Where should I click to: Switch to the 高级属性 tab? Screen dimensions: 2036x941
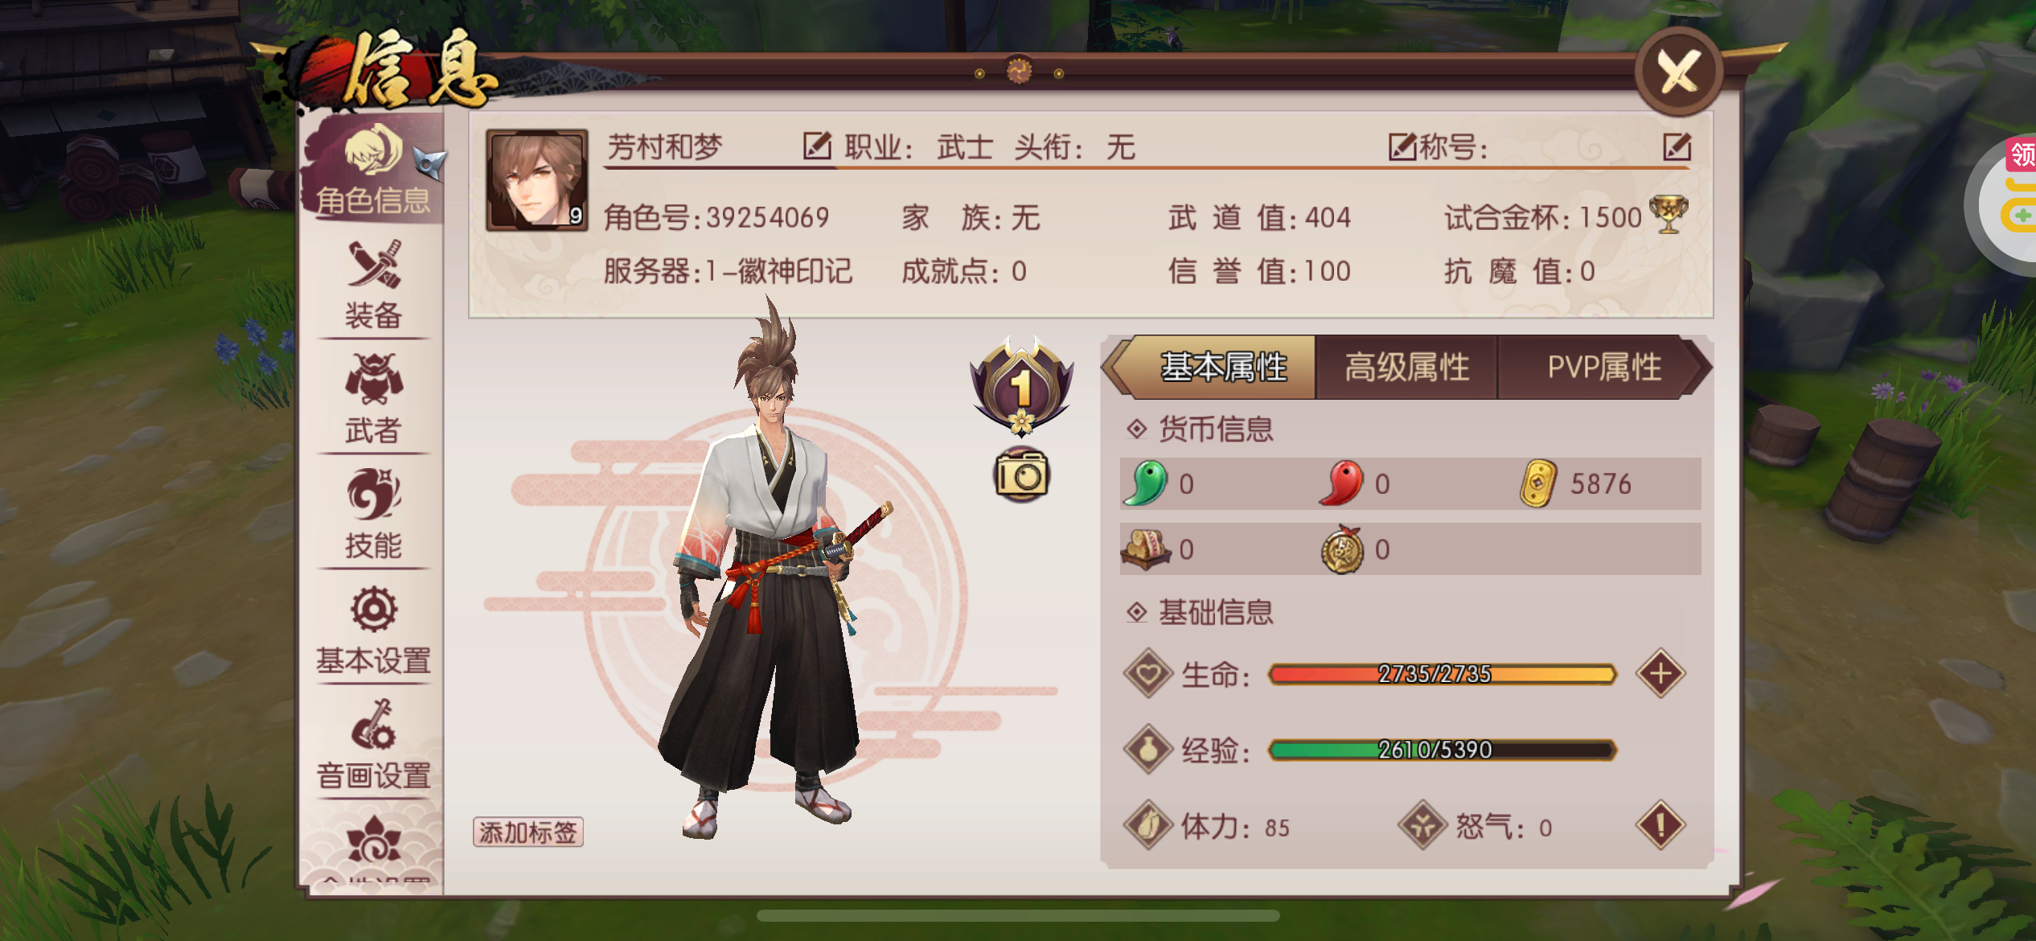(1406, 368)
